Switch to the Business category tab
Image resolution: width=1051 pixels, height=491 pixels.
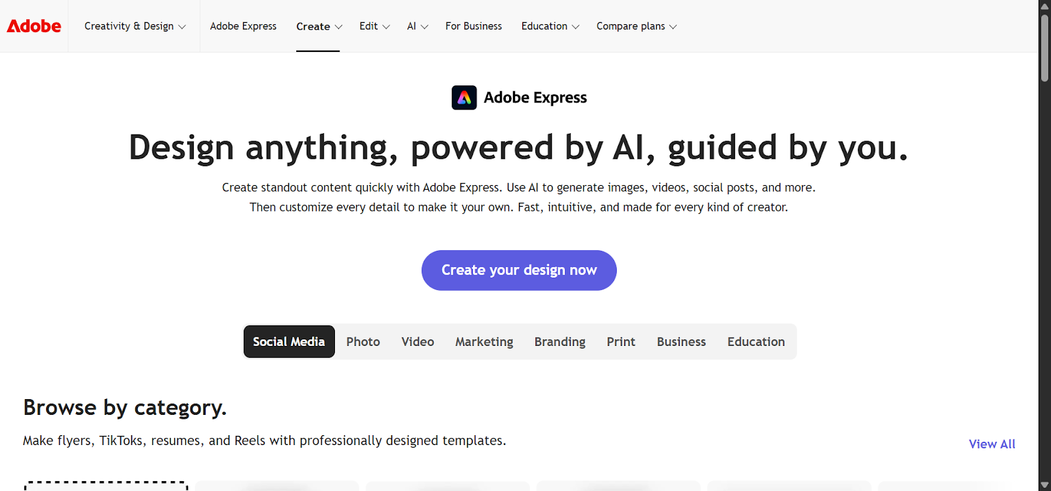pos(681,342)
